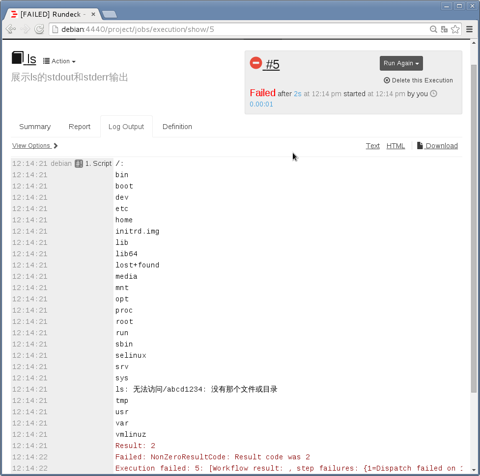Screen dimensions: 480x476
Task: Switch to the Summary tab
Action: coord(35,127)
